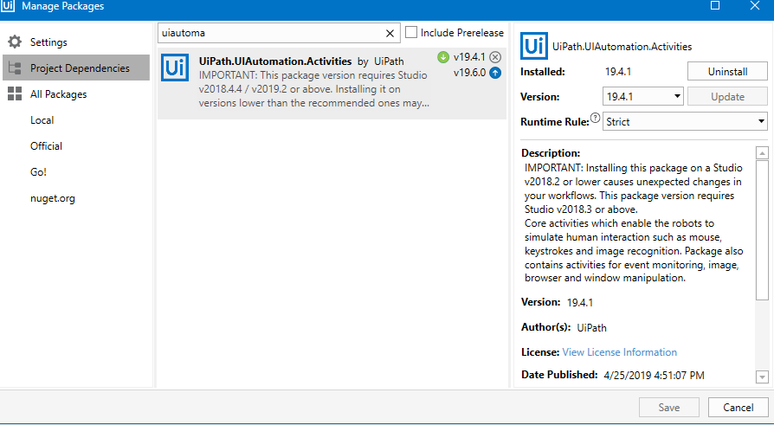Viewport: 774px width, 425px height.
Task: Enable the Include Prerelease checkbox
Action: [x=410, y=33]
